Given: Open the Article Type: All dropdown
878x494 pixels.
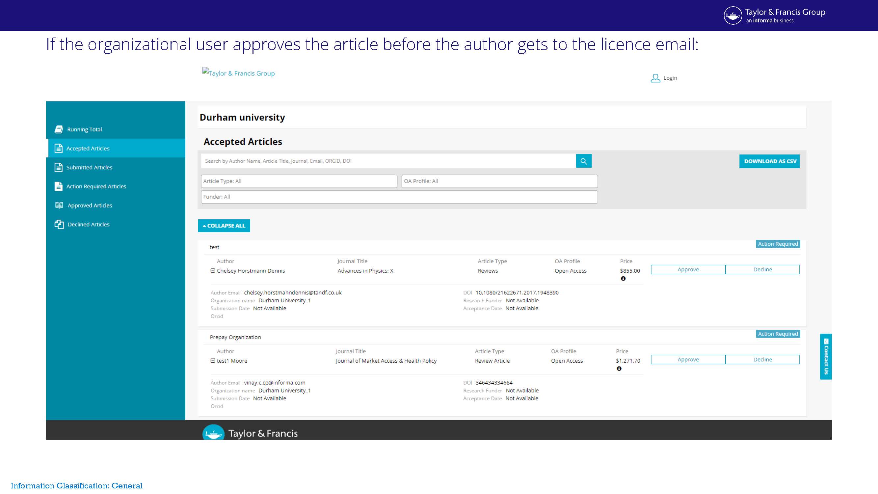Looking at the screenshot, I should point(299,181).
